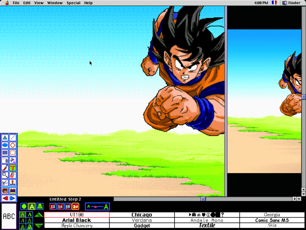The image size is (306, 230).
Task: Choose the Apple Chancery font
Action: coord(77,226)
